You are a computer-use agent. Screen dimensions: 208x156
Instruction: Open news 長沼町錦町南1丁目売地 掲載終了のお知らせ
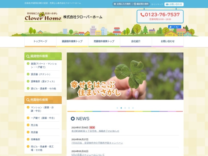[x=95, y=131]
